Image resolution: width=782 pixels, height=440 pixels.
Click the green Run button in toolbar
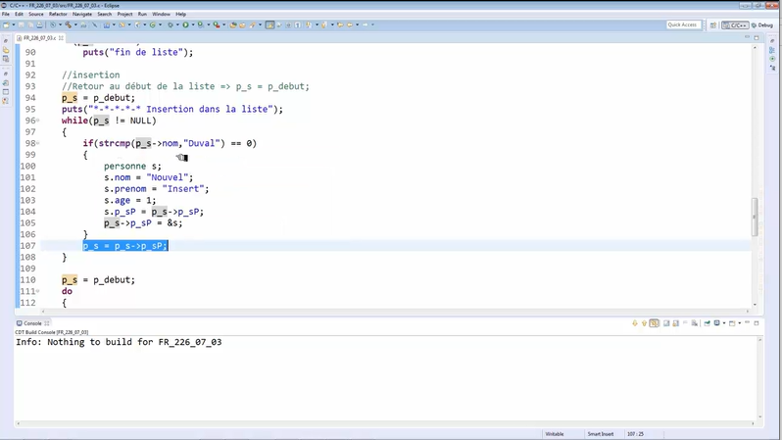coord(185,25)
